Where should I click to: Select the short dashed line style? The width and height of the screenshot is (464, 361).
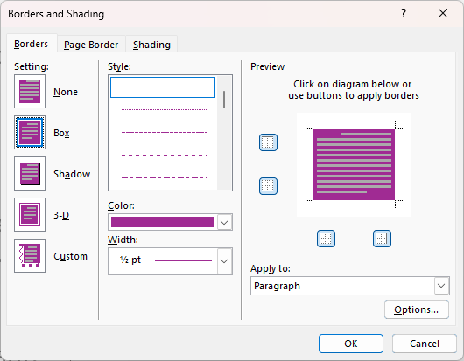coord(165,132)
